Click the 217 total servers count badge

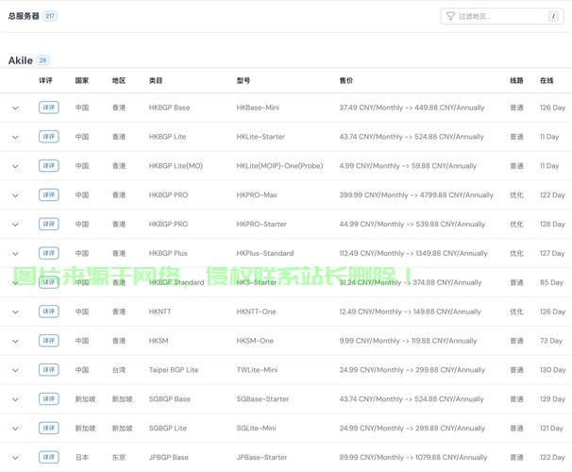[x=50, y=16]
